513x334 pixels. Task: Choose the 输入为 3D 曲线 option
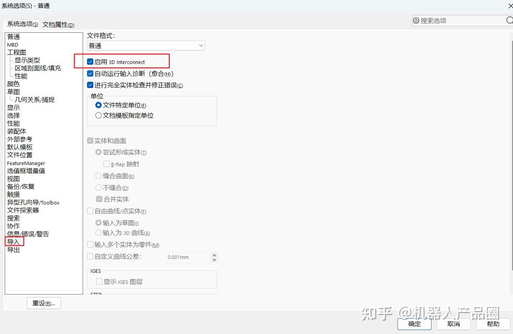[98, 233]
